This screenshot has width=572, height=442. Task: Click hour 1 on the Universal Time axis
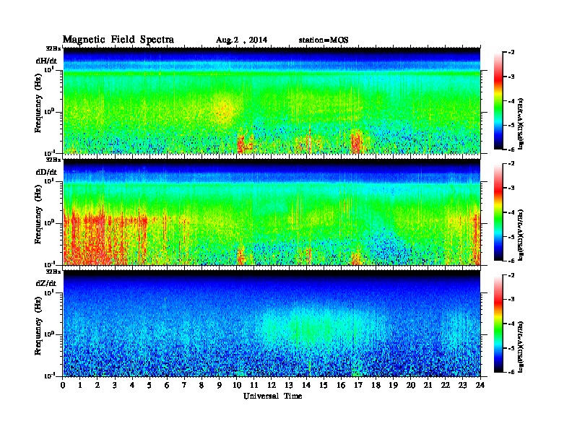coord(80,385)
